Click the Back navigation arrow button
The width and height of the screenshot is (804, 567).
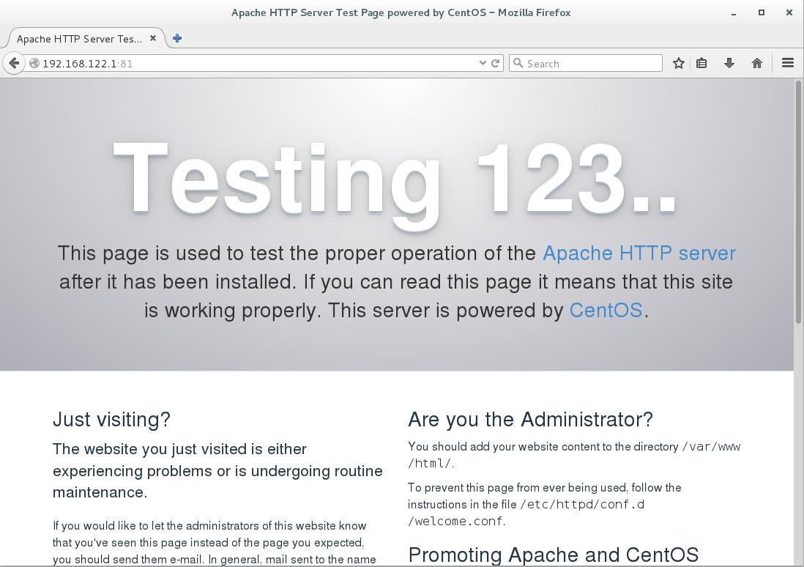point(14,63)
